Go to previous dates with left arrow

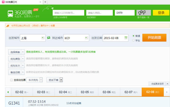(x=8, y=92)
